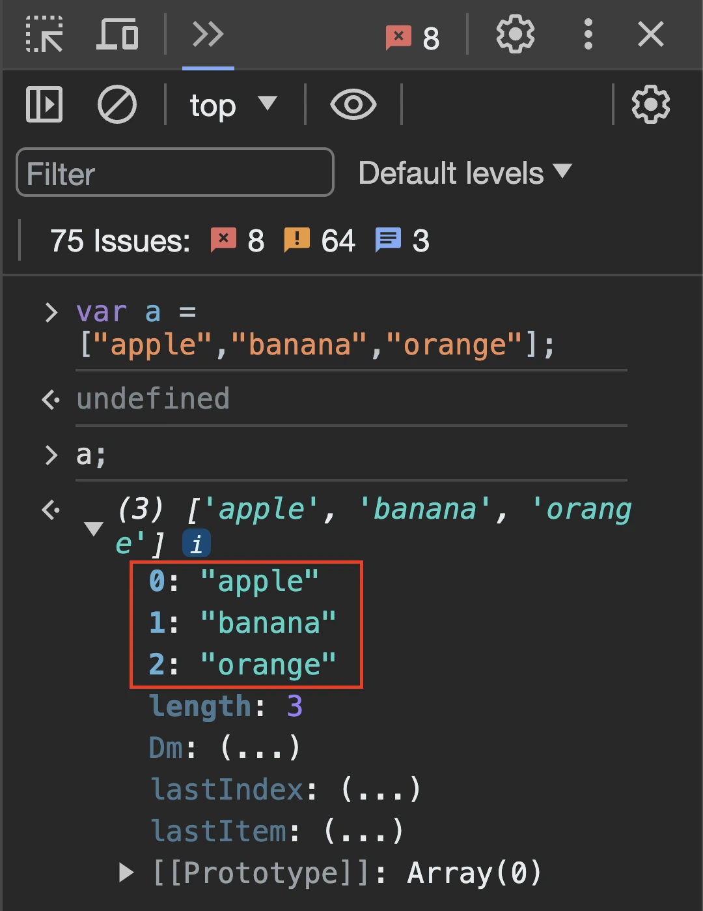The width and height of the screenshot is (703, 911).
Task: Open the more tabs chevron menu
Action: click(208, 35)
